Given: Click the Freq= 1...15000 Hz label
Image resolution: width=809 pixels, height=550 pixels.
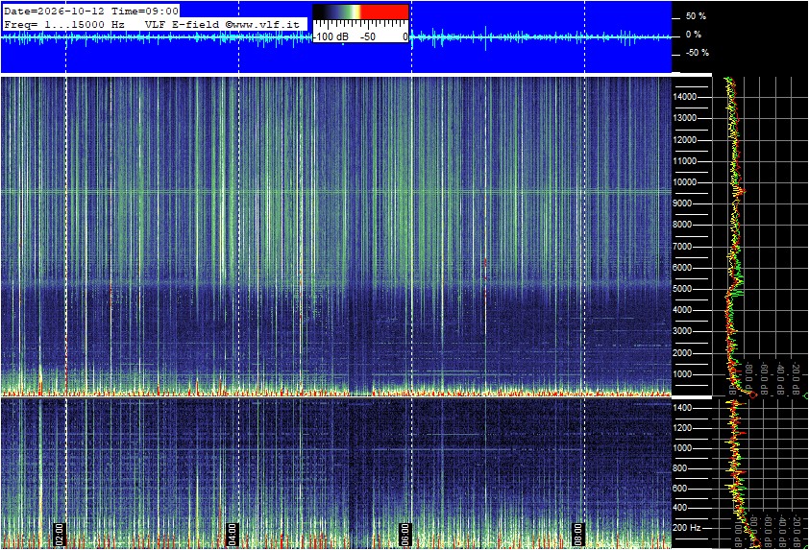Looking at the screenshot, I should [x=64, y=24].
